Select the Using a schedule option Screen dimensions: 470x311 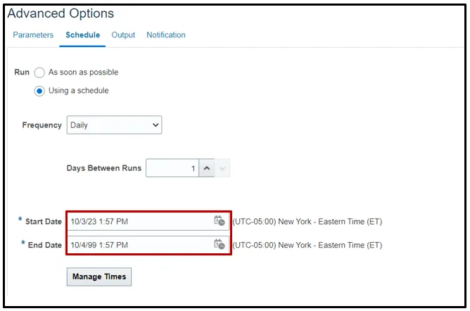(39, 91)
